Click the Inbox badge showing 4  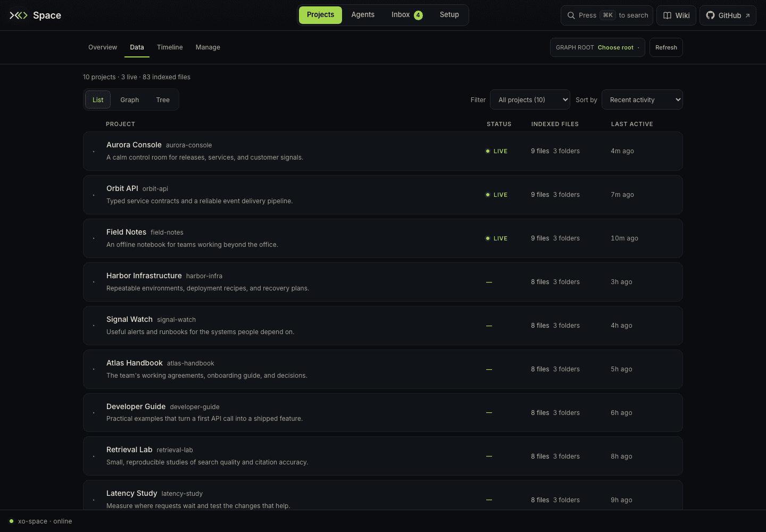[x=418, y=15]
